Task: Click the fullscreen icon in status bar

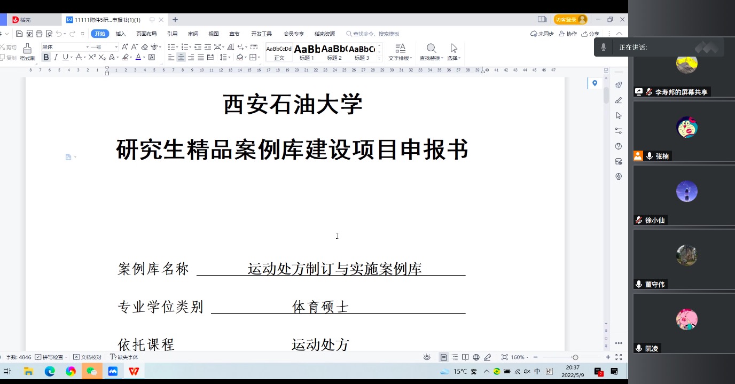Action: coord(619,357)
